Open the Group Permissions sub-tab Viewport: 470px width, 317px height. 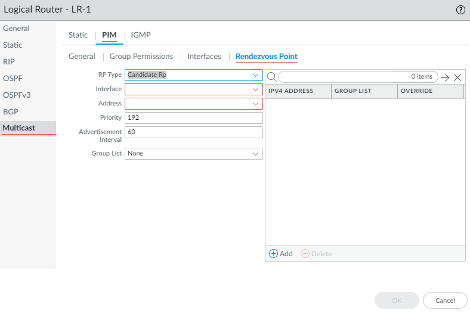(x=141, y=57)
